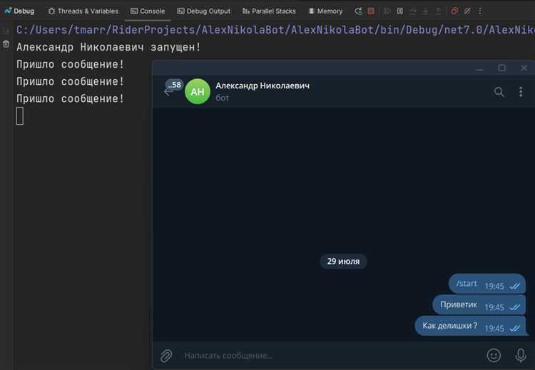Click the executable path link in console
This screenshot has width=535, height=370.
[x=275, y=30]
